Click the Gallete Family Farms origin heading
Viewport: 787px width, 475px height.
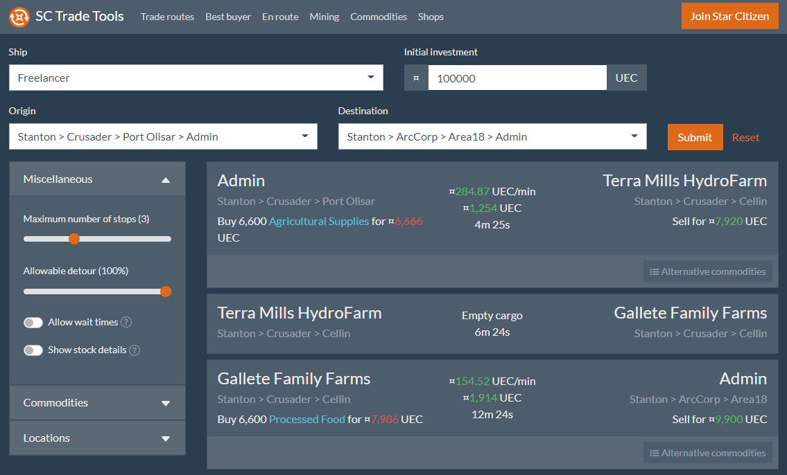293,379
